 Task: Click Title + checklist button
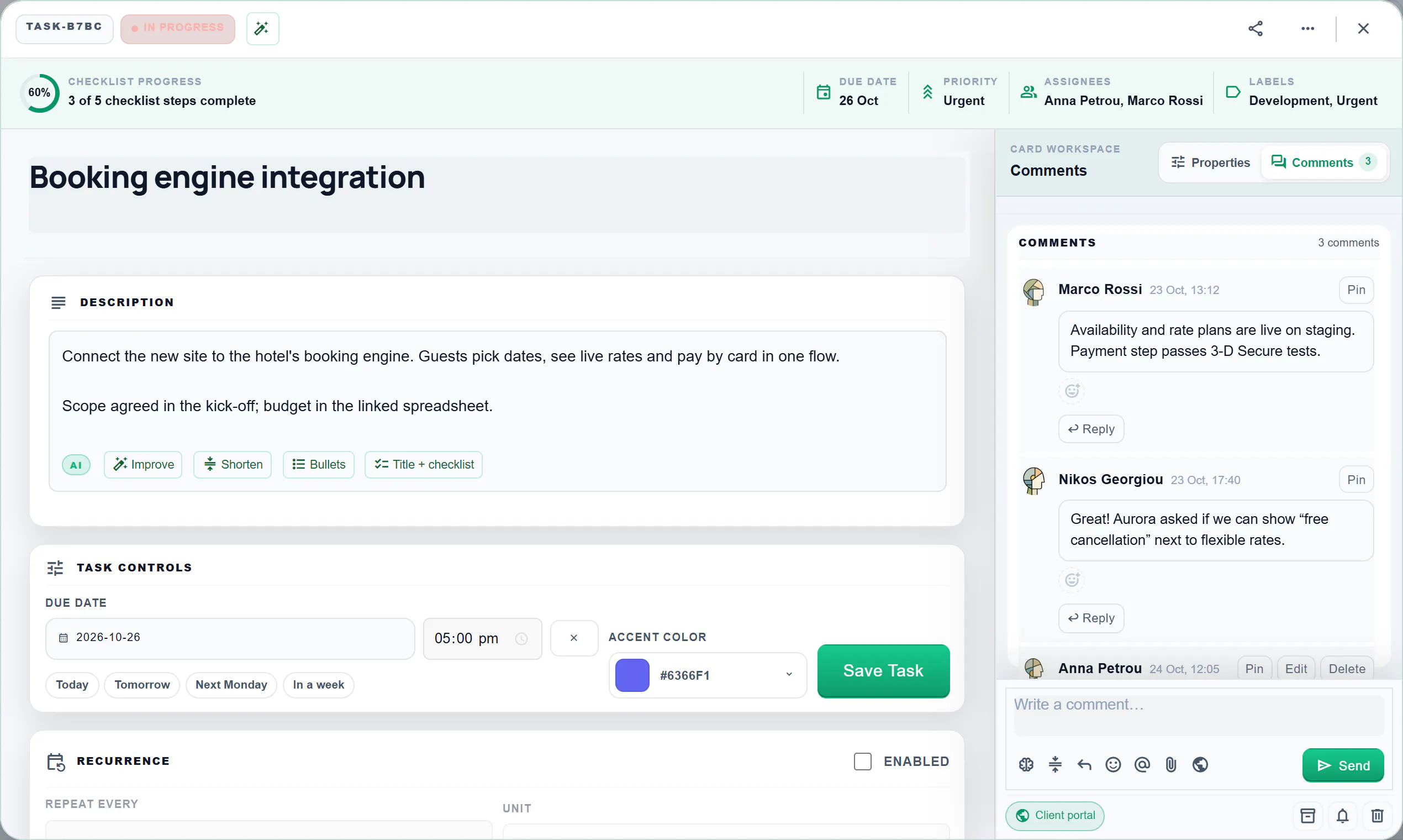[424, 465]
